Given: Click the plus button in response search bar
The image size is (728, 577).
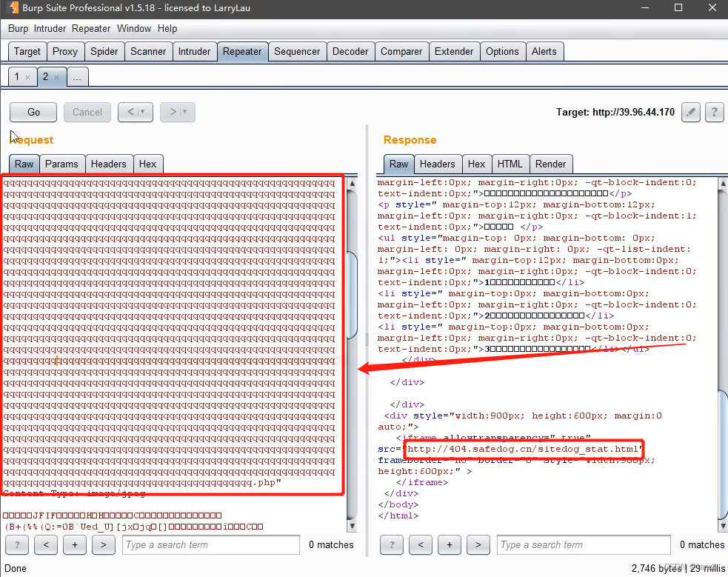Looking at the screenshot, I should tap(450, 544).
